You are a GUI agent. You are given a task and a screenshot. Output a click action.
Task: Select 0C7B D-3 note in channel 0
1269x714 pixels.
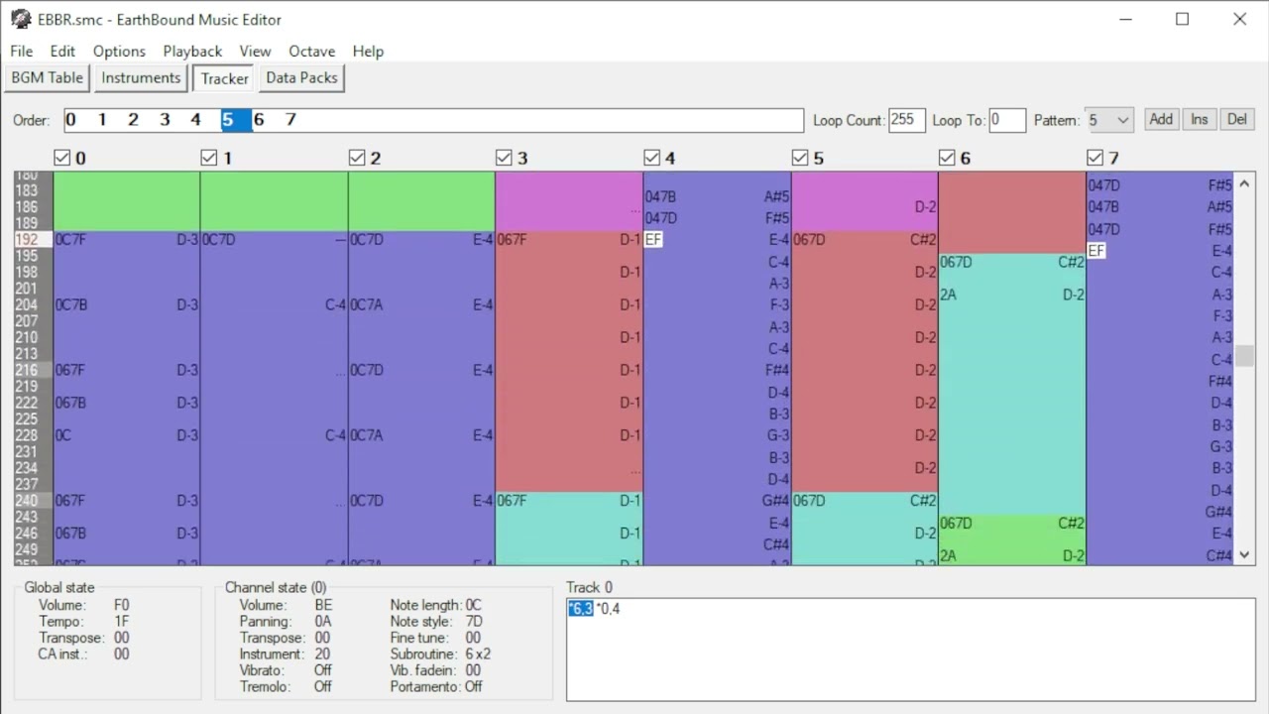(x=126, y=304)
